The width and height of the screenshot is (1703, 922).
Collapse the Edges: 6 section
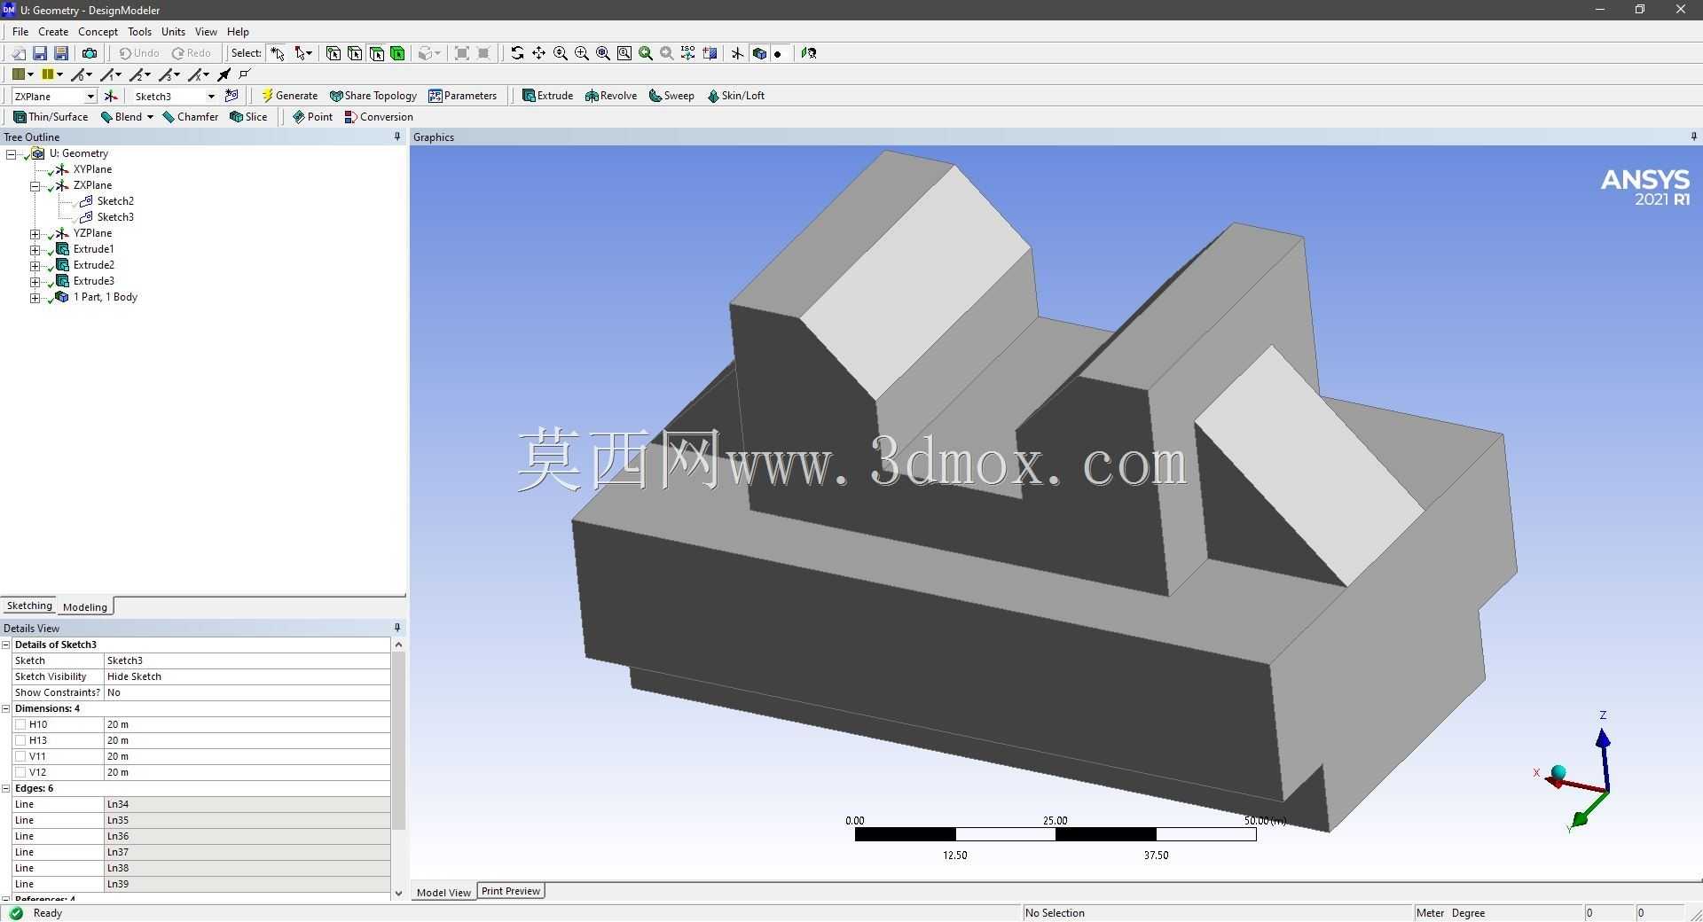pyautogui.click(x=6, y=788)
